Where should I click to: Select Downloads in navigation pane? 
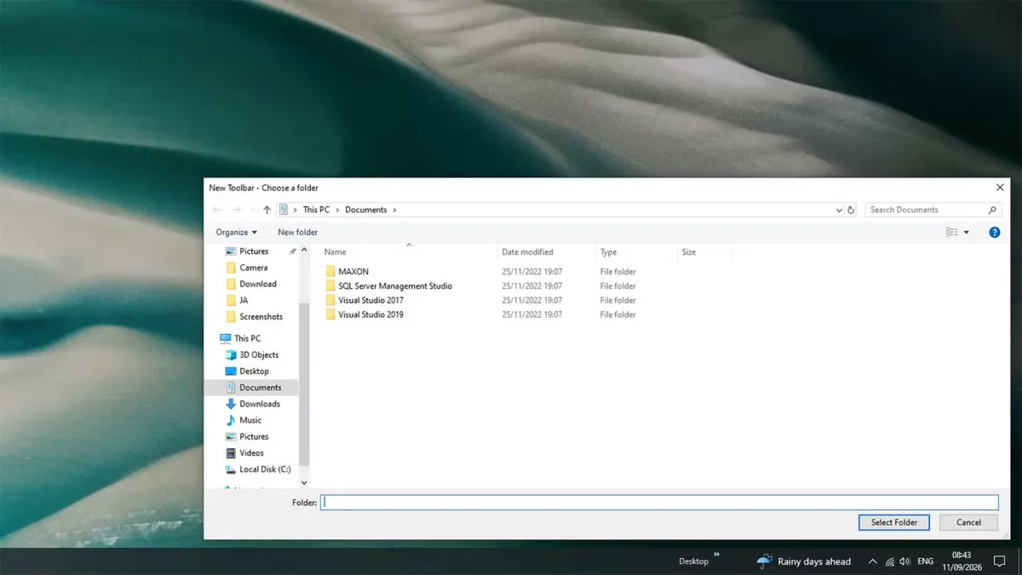[259, 404]
